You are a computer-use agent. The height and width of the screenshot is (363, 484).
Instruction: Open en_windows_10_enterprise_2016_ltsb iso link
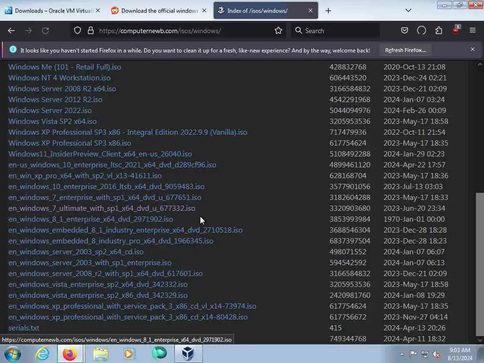pyautogui.click(x=106, y=187)
